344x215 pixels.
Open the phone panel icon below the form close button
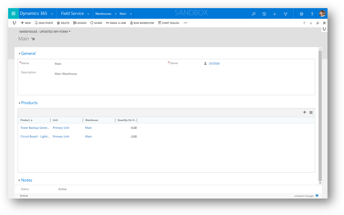pos(324,29)
